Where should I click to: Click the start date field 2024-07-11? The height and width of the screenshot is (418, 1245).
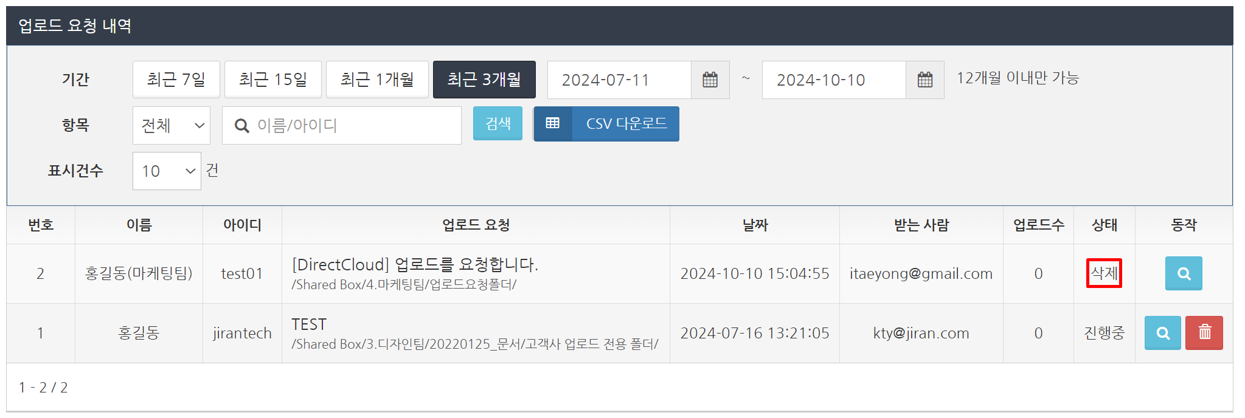coord(619,80)
